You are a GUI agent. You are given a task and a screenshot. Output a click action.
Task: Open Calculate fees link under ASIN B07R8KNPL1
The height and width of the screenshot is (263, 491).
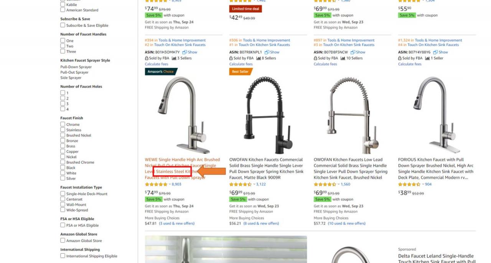coord(241,64)
